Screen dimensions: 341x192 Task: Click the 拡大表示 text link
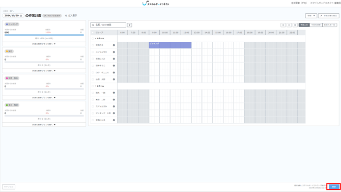coord(73,16)
